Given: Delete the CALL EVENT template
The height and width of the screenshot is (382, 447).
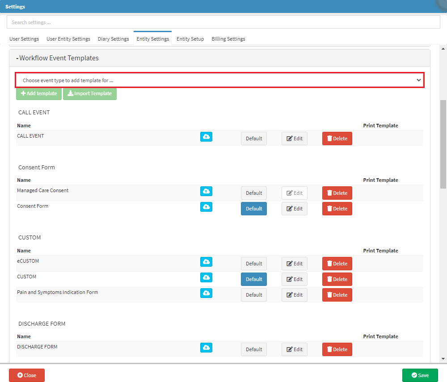Looking at the screenshot, I should (x=337, y=139).
